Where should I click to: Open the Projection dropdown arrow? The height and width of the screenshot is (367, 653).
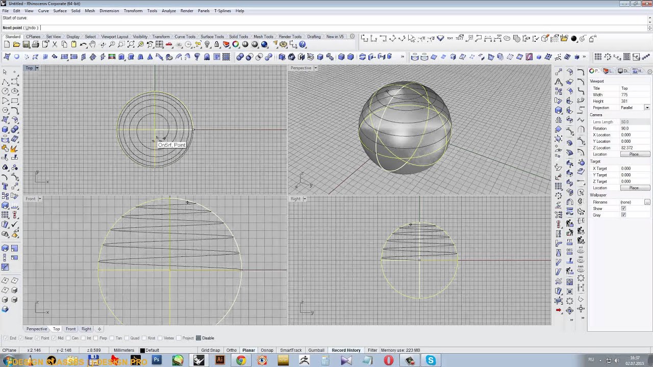(647, 108)
